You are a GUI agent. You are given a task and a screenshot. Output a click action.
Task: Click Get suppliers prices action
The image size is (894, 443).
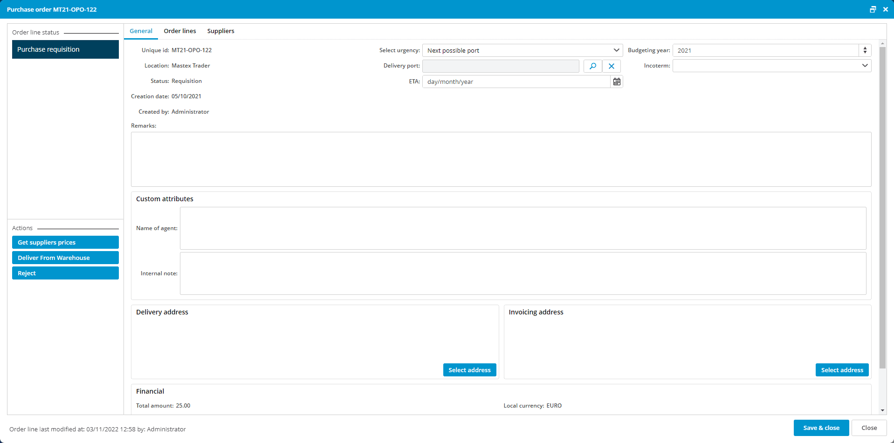point(65,242)
